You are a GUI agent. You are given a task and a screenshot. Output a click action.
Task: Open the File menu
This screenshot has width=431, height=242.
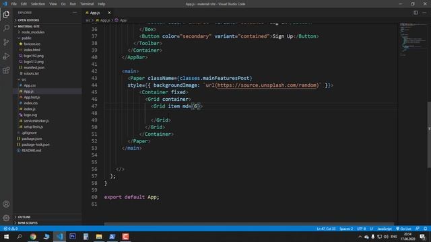[13, 4]
